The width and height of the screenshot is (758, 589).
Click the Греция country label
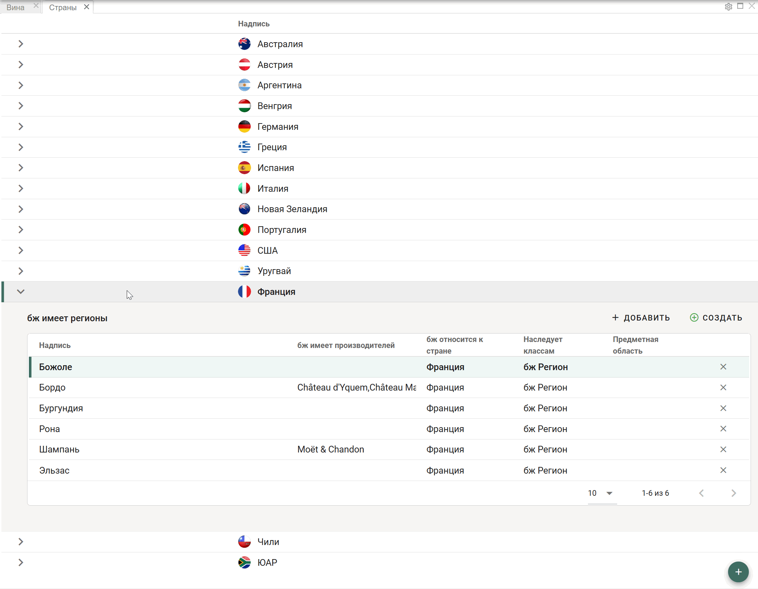272,147
